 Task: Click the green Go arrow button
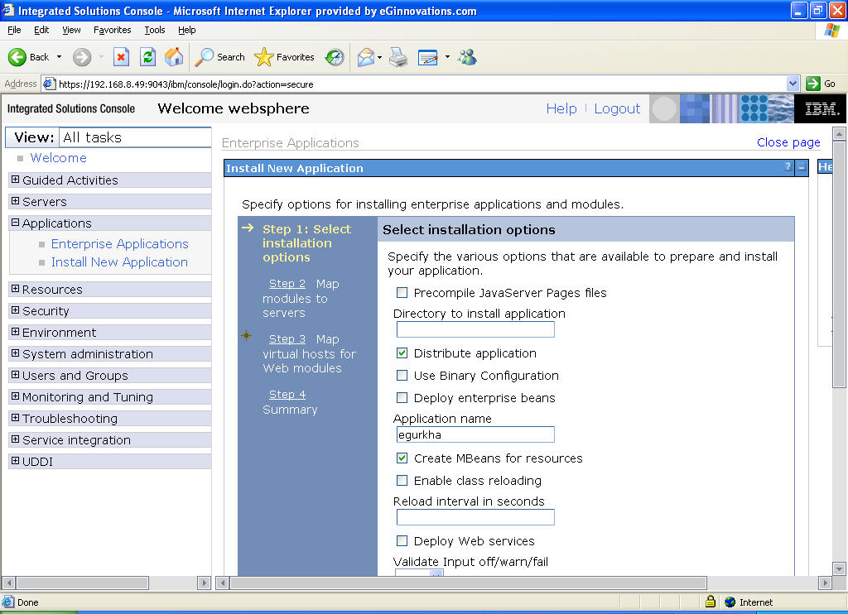point(813,84)
